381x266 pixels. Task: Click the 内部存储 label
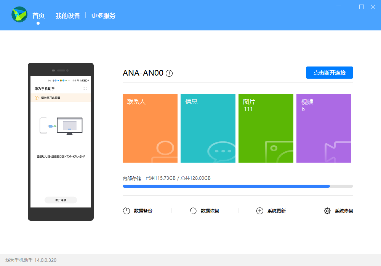(x=132, y=178)
